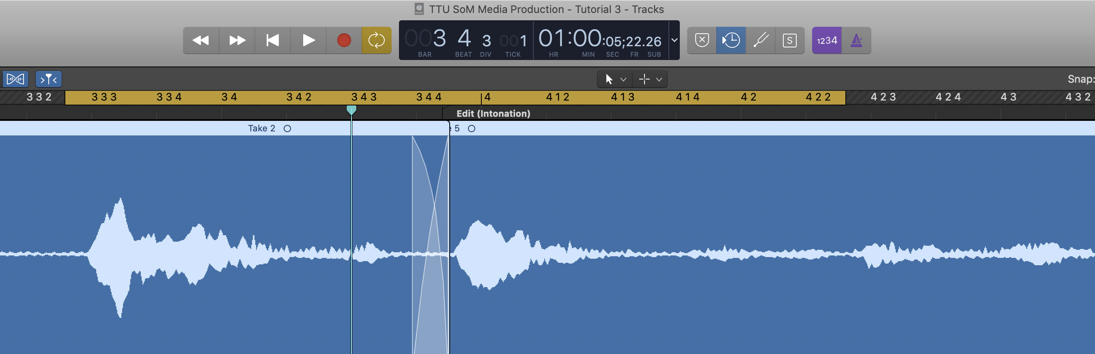This screenshot has height=354, width=1095.
Task: Click the Rewind transport button
Action: (x=200, y=40)
